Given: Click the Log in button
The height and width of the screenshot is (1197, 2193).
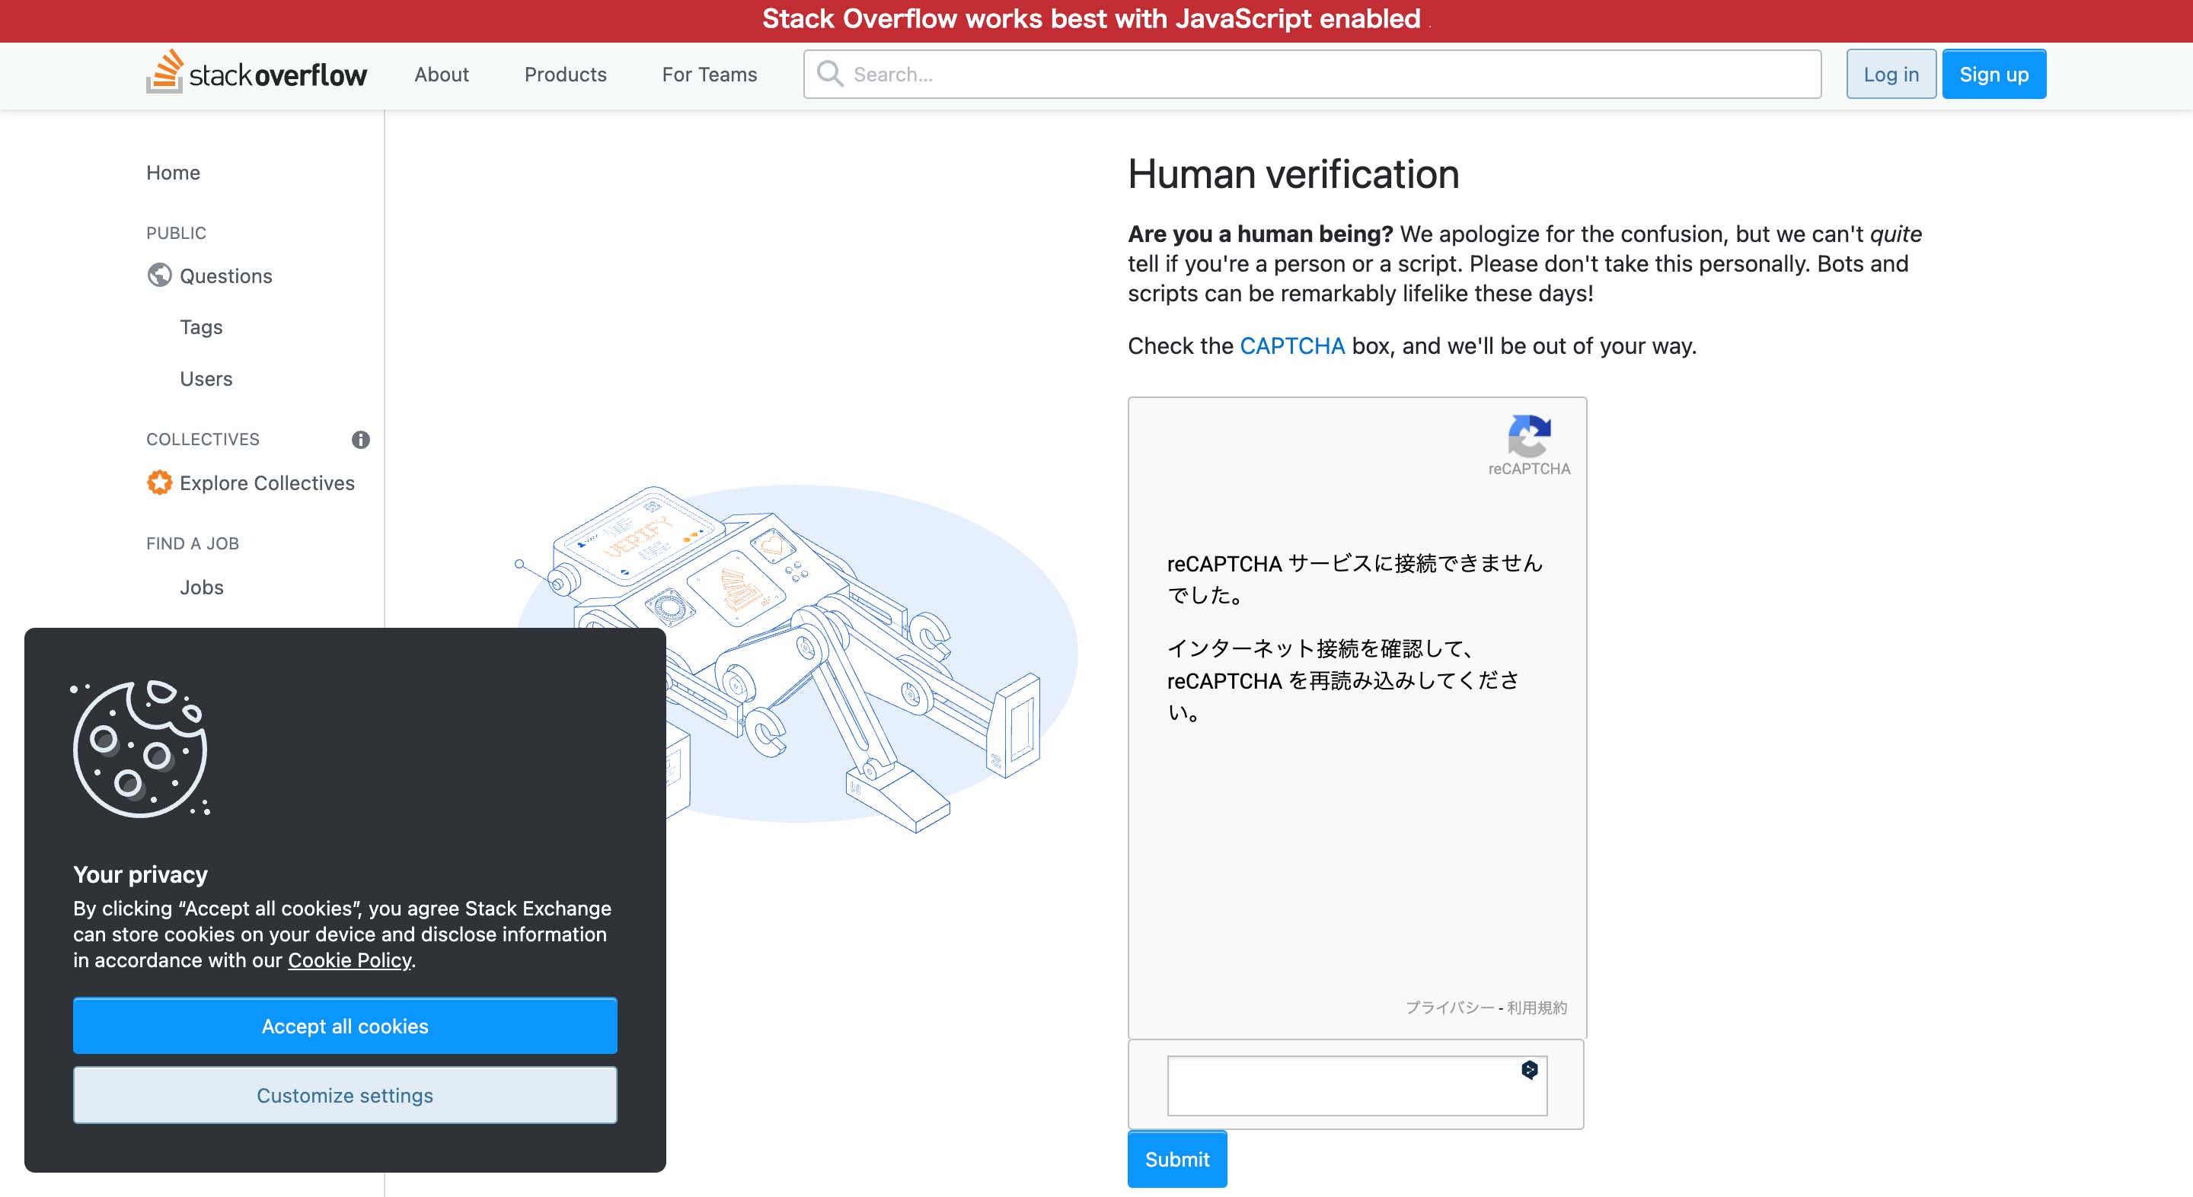Looking at the screenshot, I should (x=1891, y=74).
